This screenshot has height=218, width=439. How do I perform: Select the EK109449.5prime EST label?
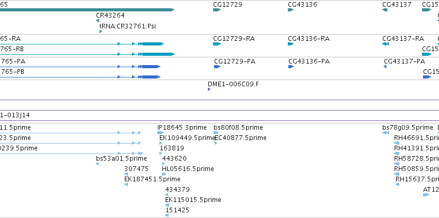pyautogui.click(x=187, y=138)
